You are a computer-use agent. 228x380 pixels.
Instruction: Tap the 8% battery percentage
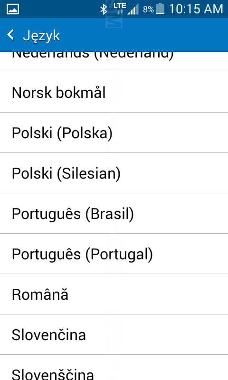pyautogui.click(x=148, y=9)
